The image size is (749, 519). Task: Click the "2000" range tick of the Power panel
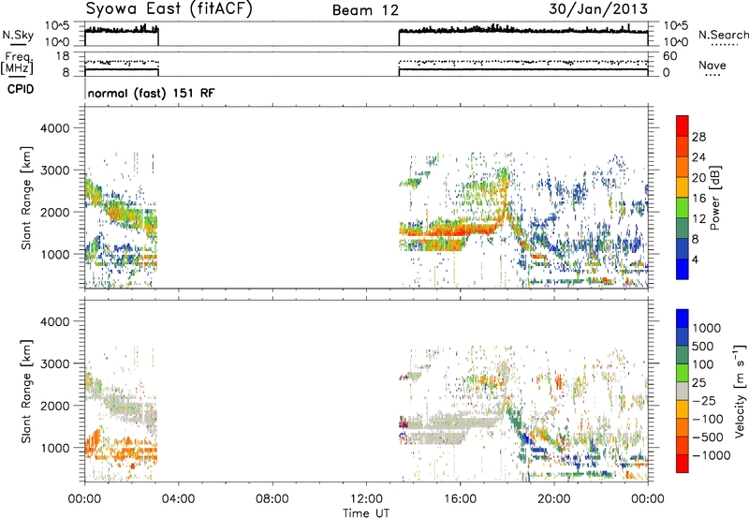click(55, 212)
